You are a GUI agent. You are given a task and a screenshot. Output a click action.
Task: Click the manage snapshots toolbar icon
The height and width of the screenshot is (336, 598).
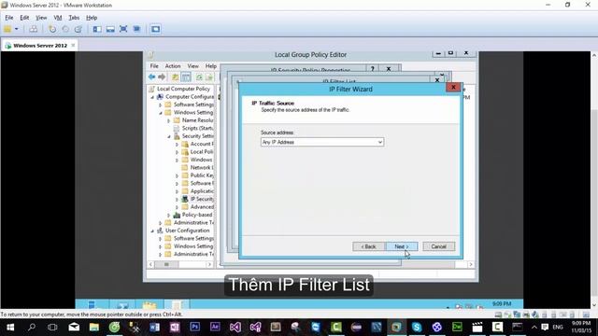[78, 29]
